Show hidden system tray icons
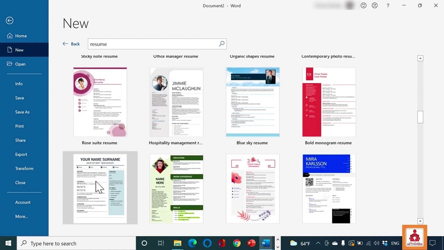This screenshot has height=250, width=444. point(318,243)
